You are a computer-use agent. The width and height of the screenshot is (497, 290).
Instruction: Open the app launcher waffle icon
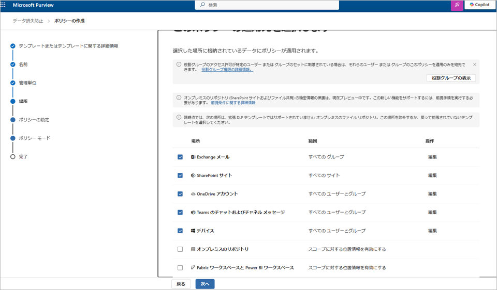click(4, 5)
